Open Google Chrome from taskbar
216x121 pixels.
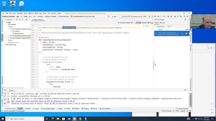[80, 119]
